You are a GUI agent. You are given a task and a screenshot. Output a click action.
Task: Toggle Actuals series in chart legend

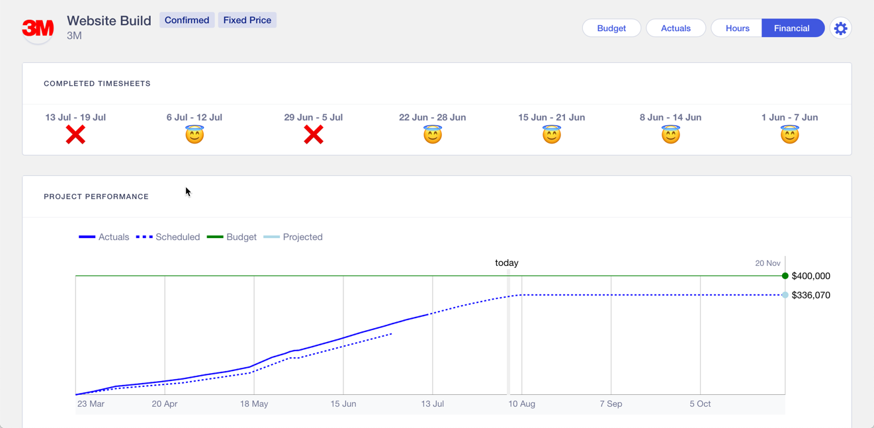[104, 237]
